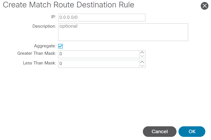The width and height of the screenshot is (211, 140).
Task: Click the Greater Than Mask label
Action: click(37, 53)
